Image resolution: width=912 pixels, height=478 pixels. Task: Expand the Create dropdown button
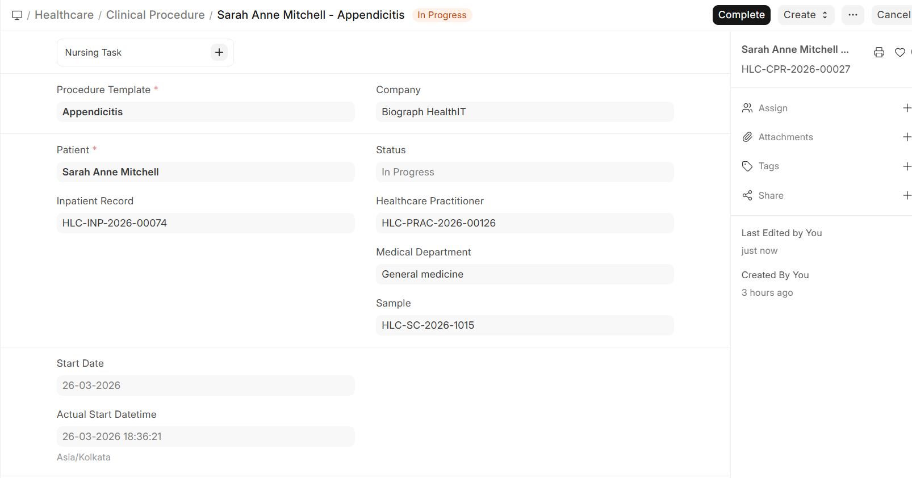coord(805,15)
